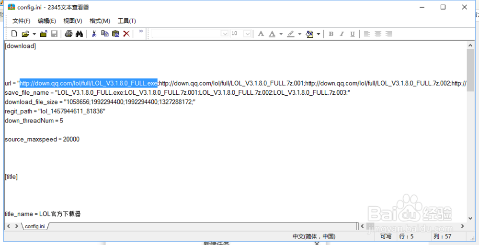Screen dimensions: 479x245
Task: Copy selection with the copy icon
Action: pyautogui.click(x=105, y=33)
